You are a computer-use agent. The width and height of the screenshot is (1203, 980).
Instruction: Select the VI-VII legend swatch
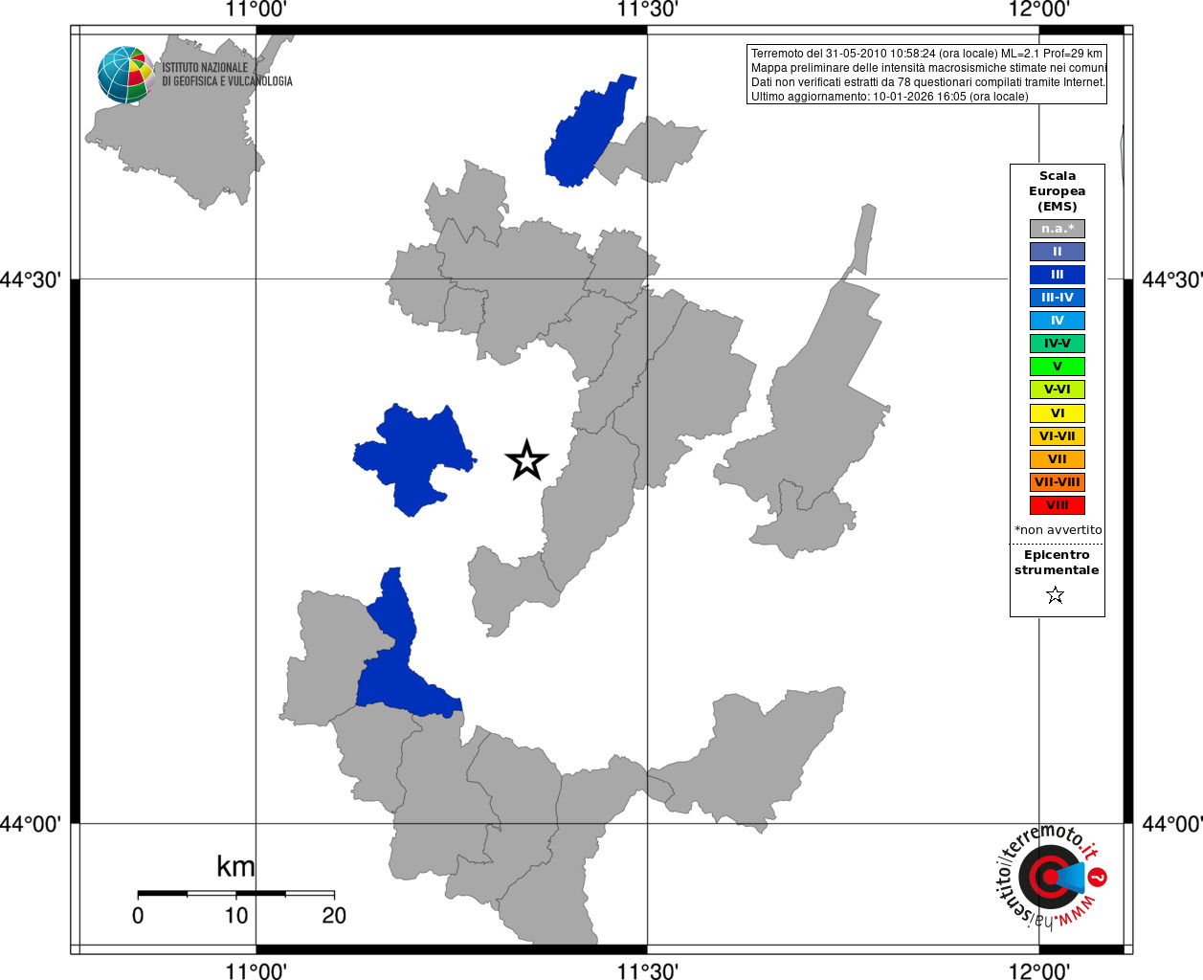[1058, 436]
